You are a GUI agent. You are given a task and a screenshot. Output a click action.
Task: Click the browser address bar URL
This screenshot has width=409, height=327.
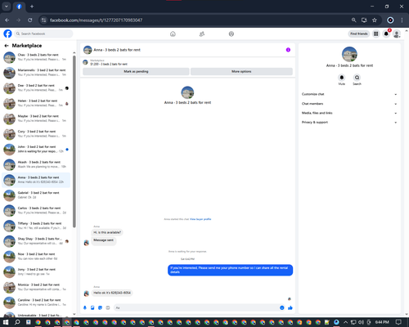pyautogui.click(x=96, y=20)
